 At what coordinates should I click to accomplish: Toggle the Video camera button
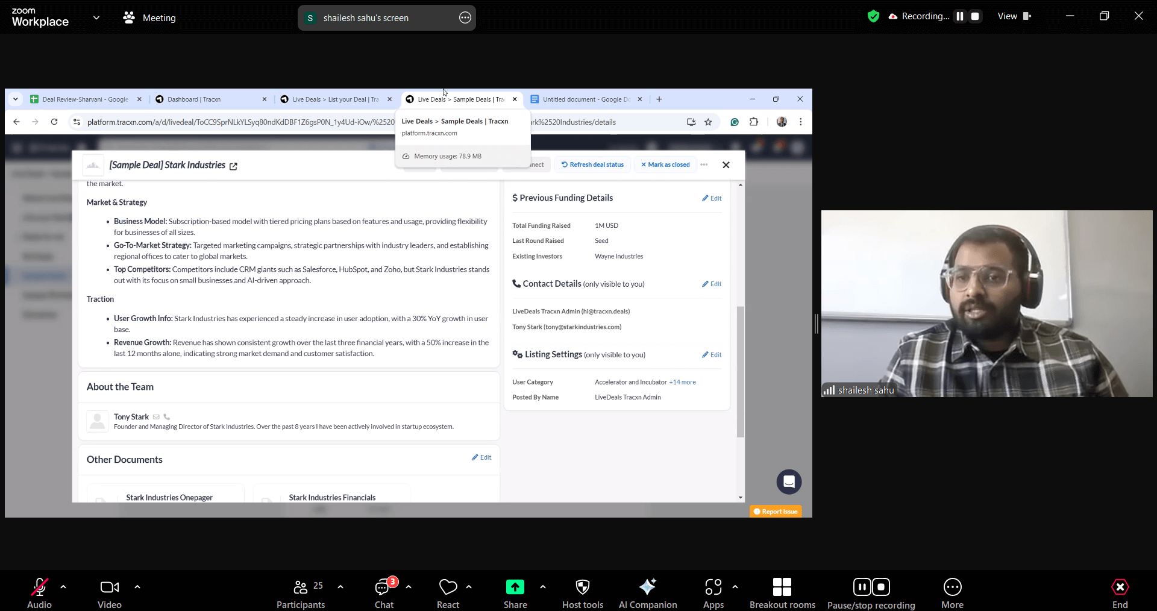(109, 587)
